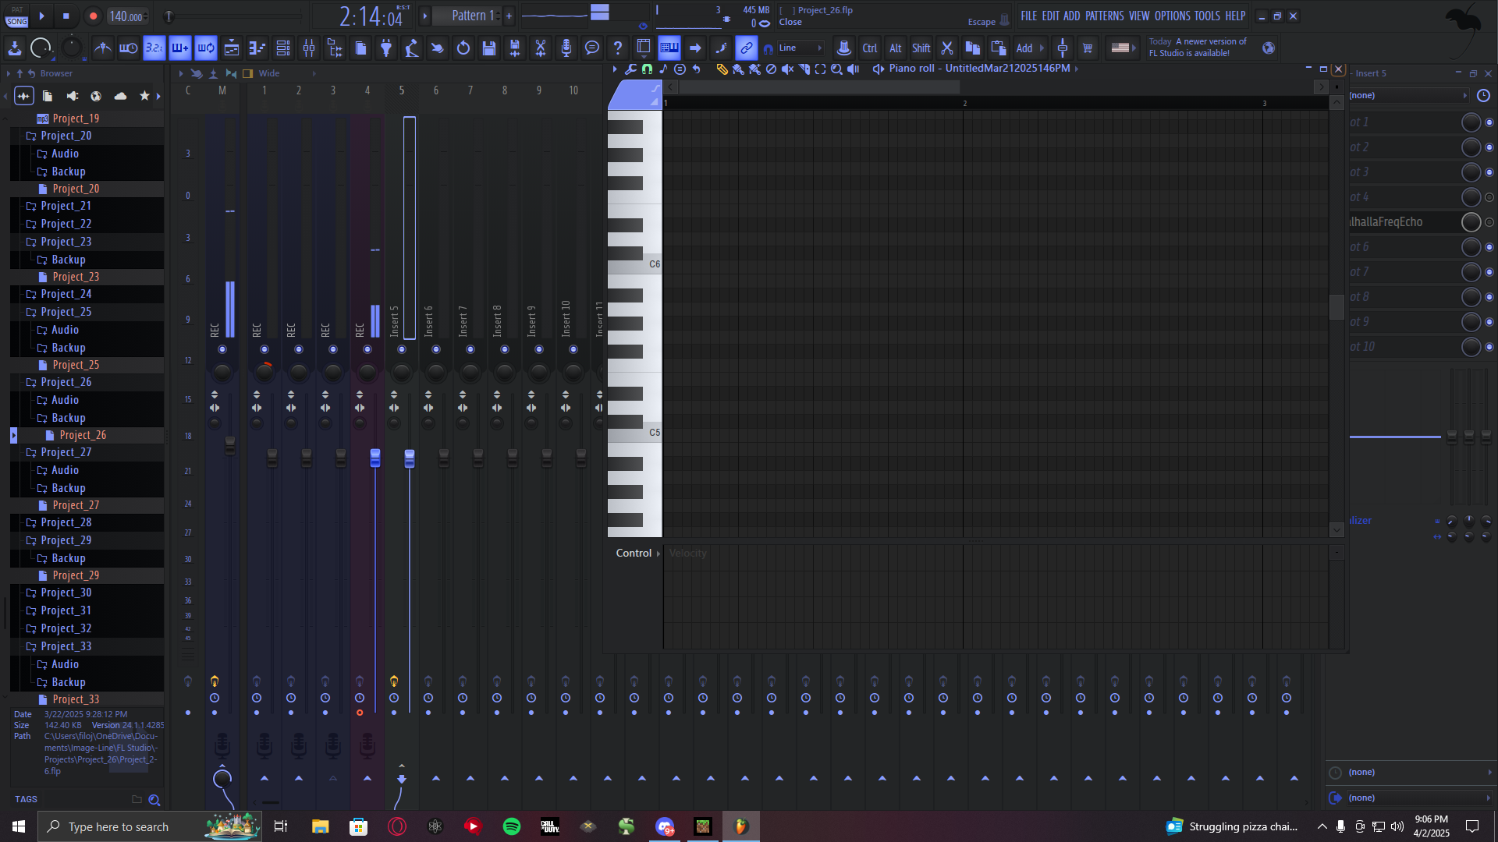Click the piano roll wrench tools icon

pyautogui.click(x=630, y=69)
